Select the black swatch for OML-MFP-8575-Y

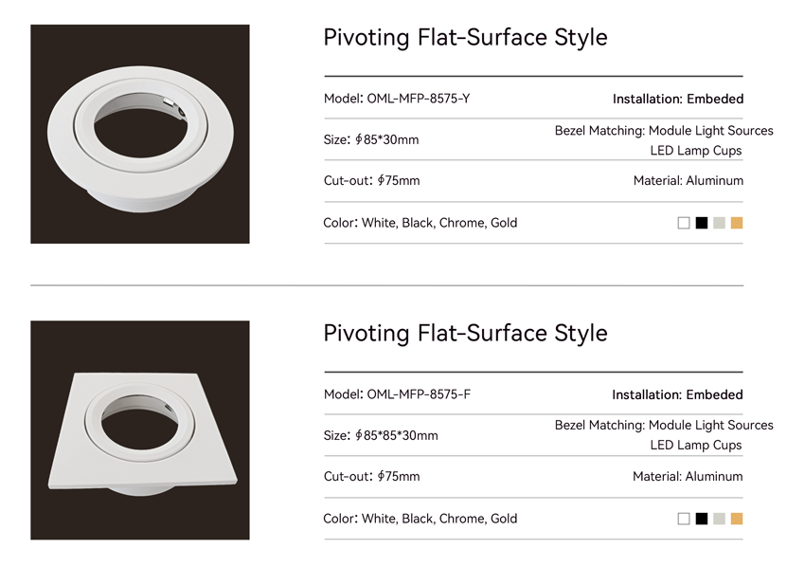[701, 223]
